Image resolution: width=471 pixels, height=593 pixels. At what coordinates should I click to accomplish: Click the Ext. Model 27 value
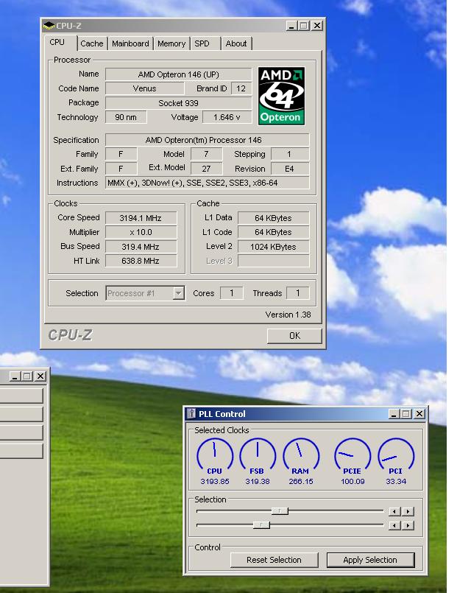pyautogui.click(x=207, y=169)
